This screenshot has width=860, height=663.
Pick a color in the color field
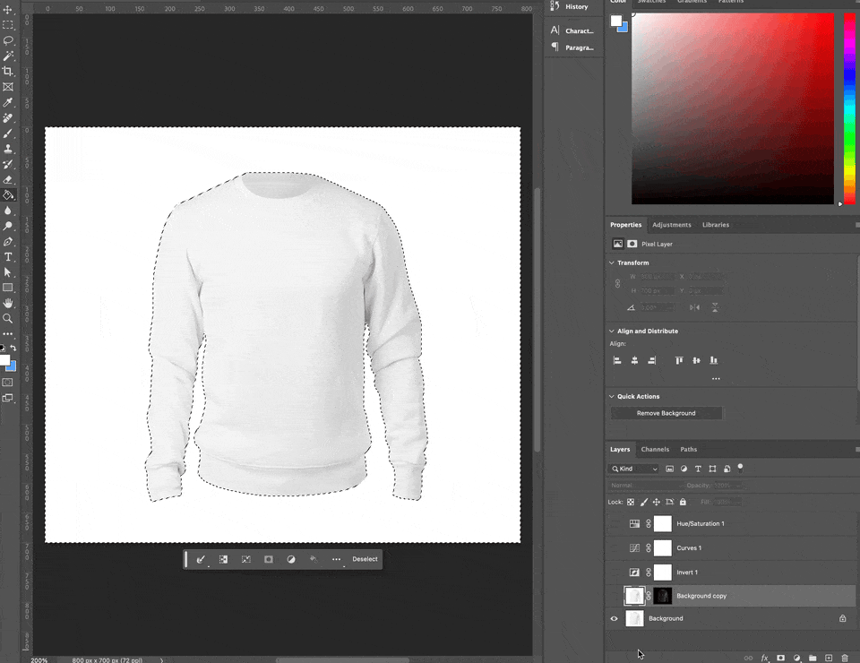[733, 108]
